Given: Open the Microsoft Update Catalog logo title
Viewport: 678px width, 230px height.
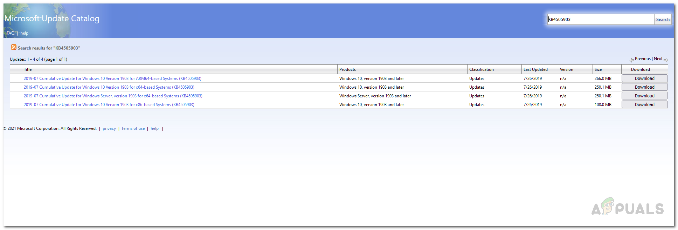Looking at the screenshot, I should pyautogui.click(x=52, y=18).
